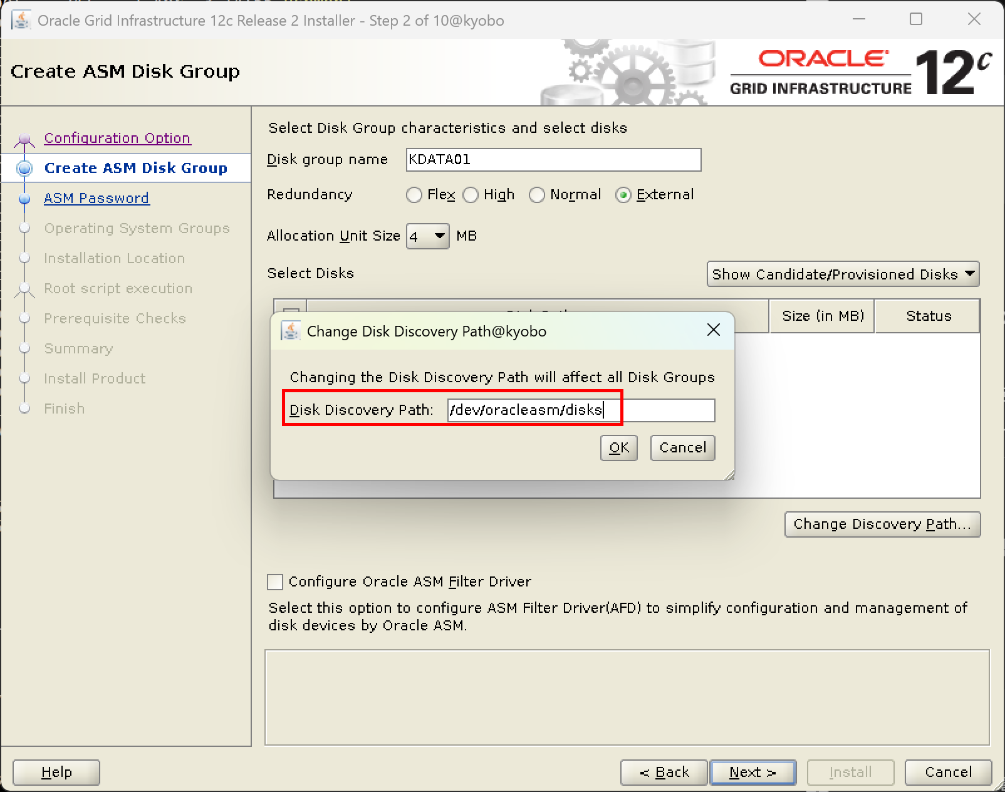The height and width of the screenshot is (792, 1005).
Task: Click the Size (in MB) column header
Action: click(823, 316)
